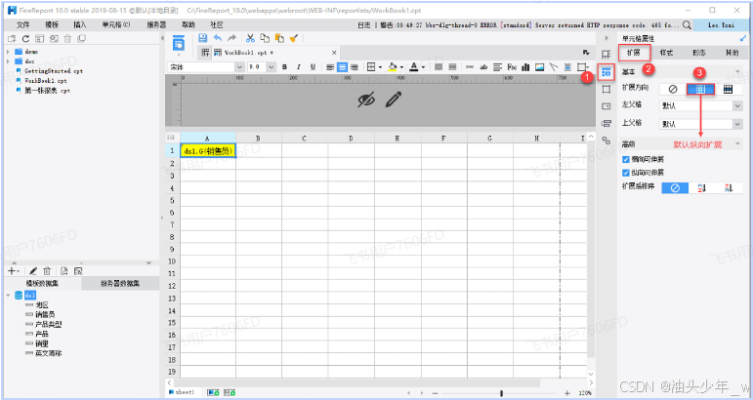Align cell text left

(330, 67)
